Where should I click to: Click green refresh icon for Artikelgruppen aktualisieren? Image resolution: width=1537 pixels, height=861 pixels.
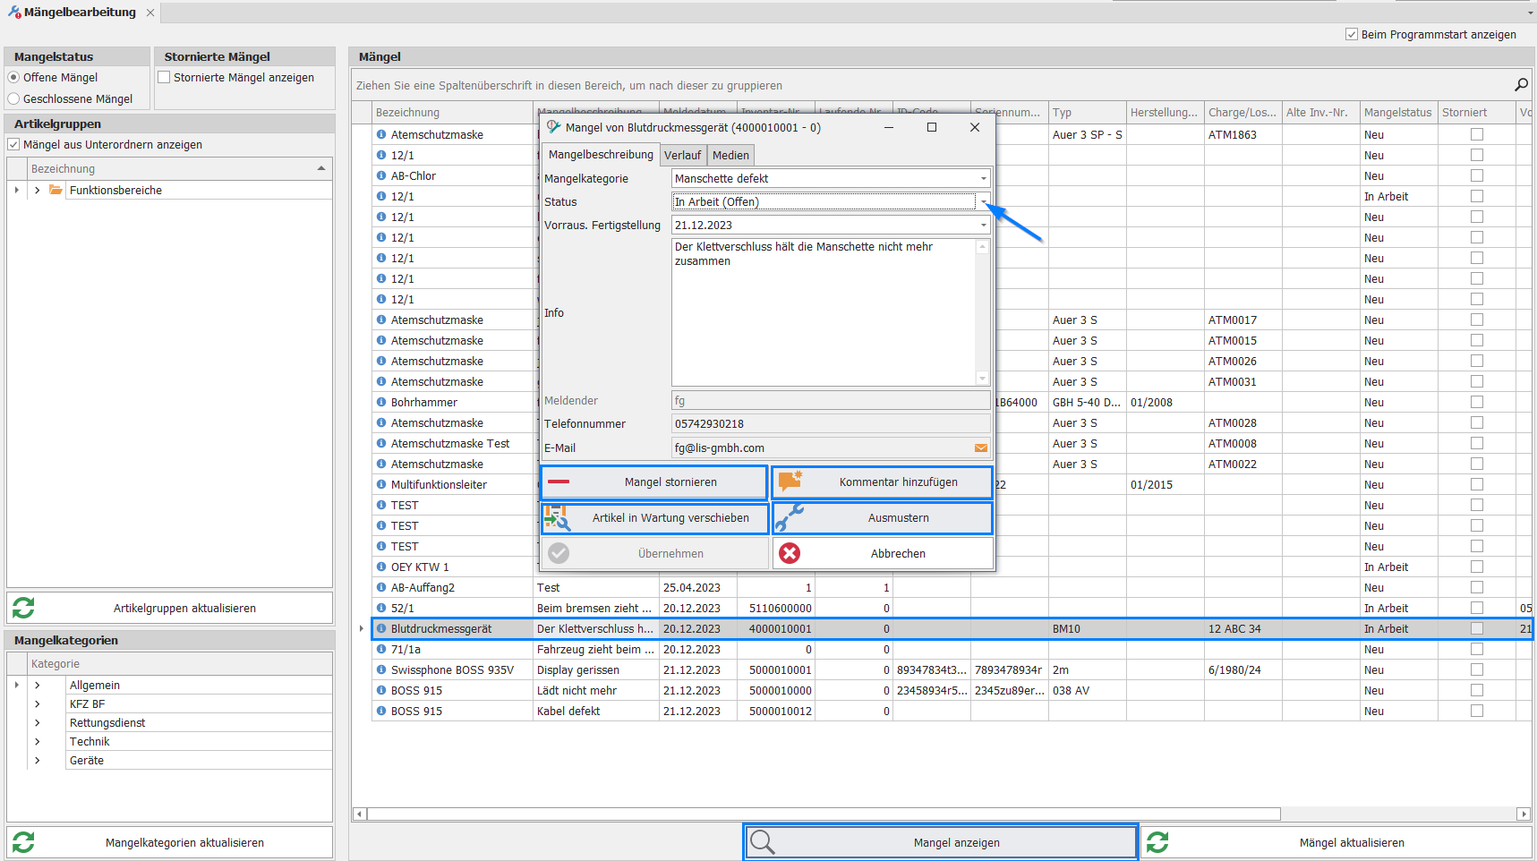(x=23, y=609)
